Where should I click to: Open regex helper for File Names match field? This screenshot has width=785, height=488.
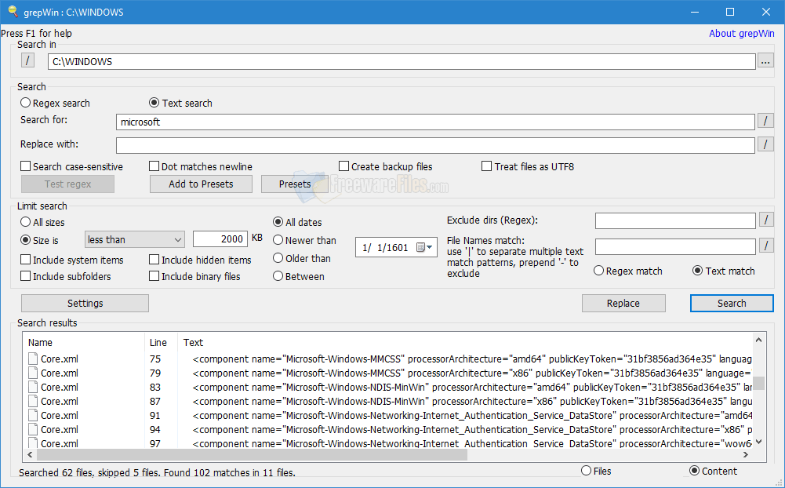pyautogui.click(x=766, y=246)
